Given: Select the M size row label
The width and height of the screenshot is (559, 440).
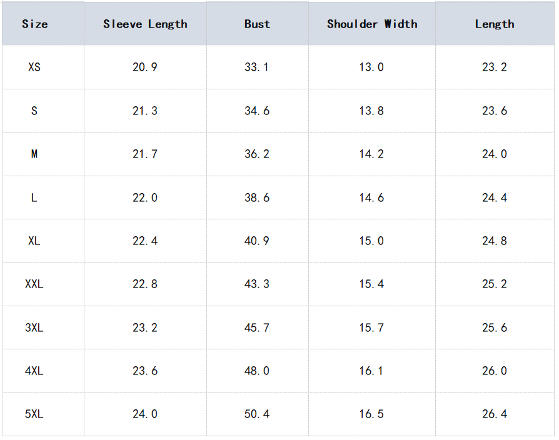Looking at the screenshot, I should coord(34,154).
